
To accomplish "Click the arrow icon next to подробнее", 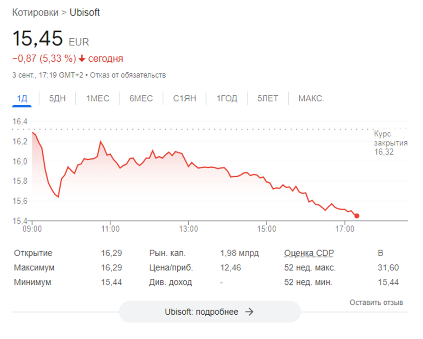I will coord(249,312).
